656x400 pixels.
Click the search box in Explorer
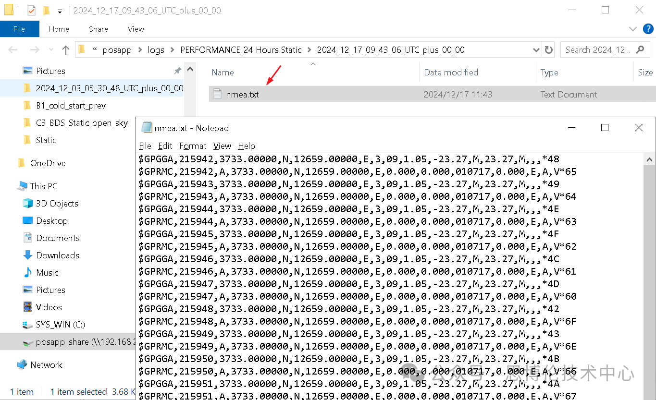tap(598, 50)
